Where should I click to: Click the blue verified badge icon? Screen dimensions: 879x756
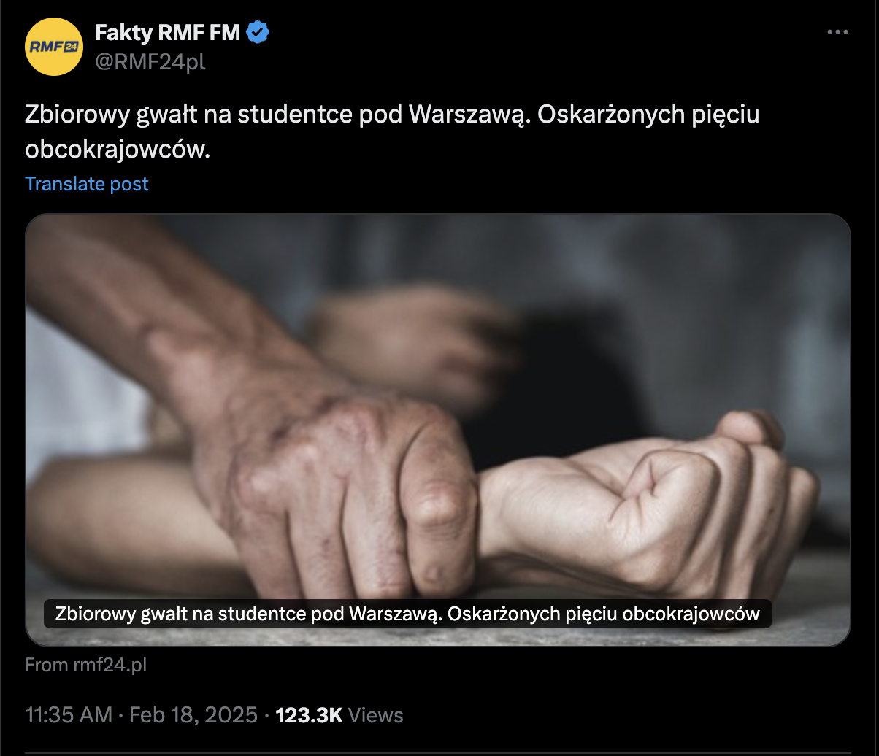click(x=258, y=33)
